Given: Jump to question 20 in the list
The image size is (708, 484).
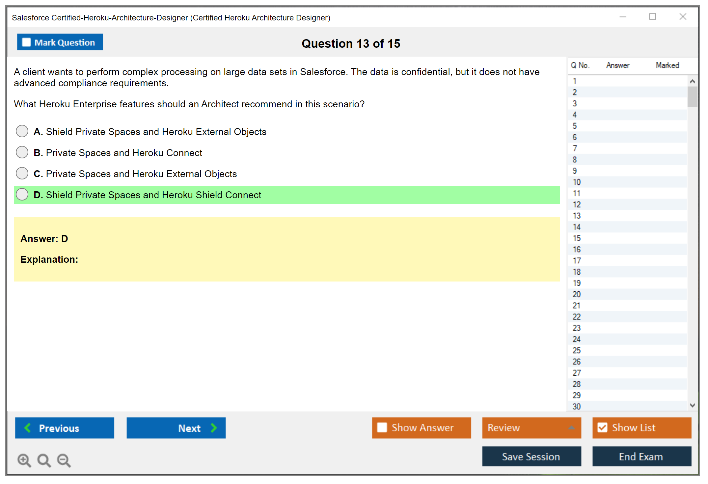Looking at the screenshot, I should [577, 294].
